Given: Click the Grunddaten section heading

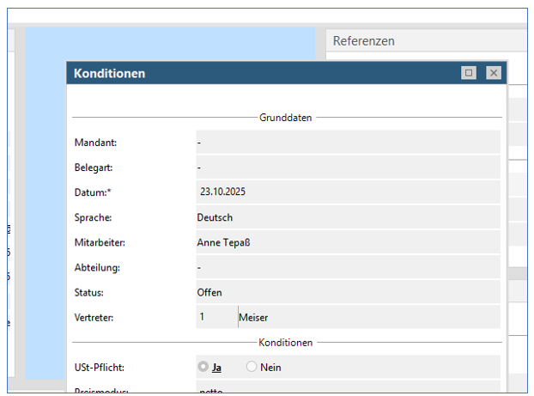Looking at the screenshot, I should click(x=286, y=117).
